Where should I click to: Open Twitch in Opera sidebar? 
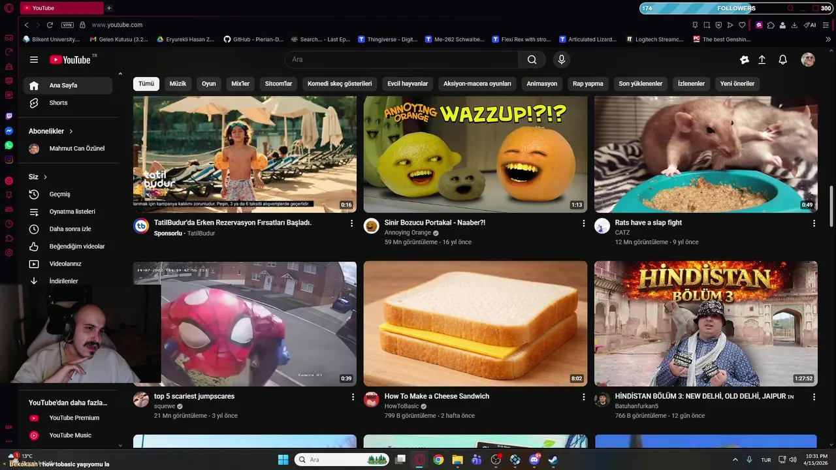coord(8,117)
